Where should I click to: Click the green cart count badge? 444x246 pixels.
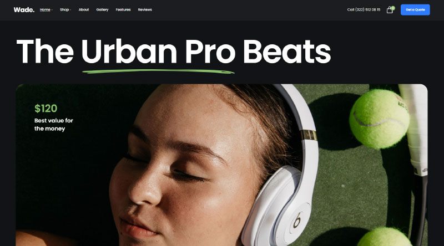(393, 8)
